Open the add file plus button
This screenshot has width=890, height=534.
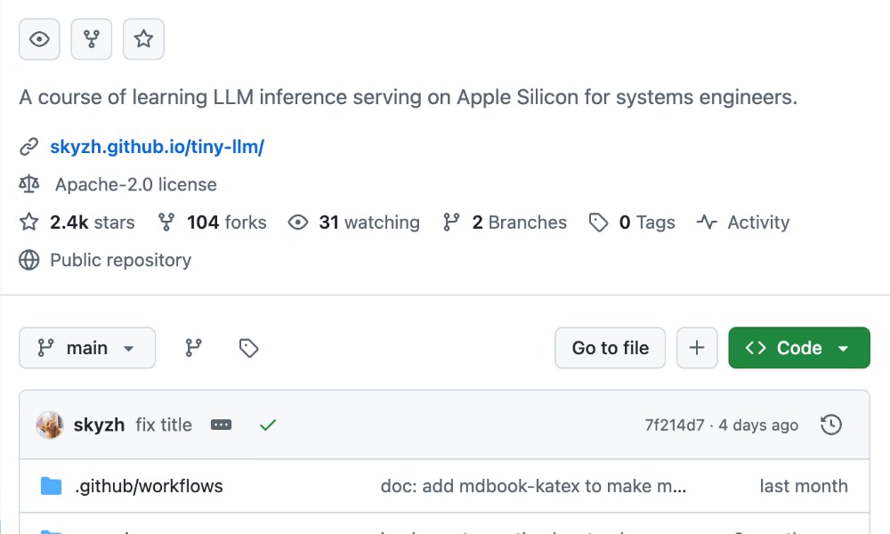(x=697, y=348)
